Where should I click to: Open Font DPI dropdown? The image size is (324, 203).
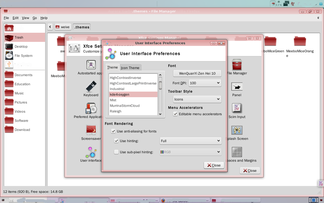click(205, 83)
